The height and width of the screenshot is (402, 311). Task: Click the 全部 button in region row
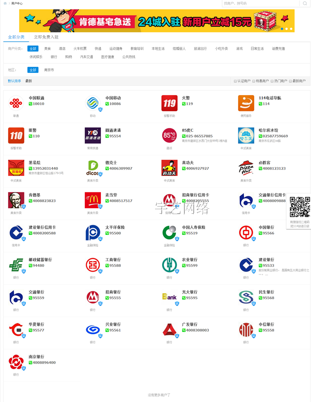pyautogui.click(x=33, y=70)
